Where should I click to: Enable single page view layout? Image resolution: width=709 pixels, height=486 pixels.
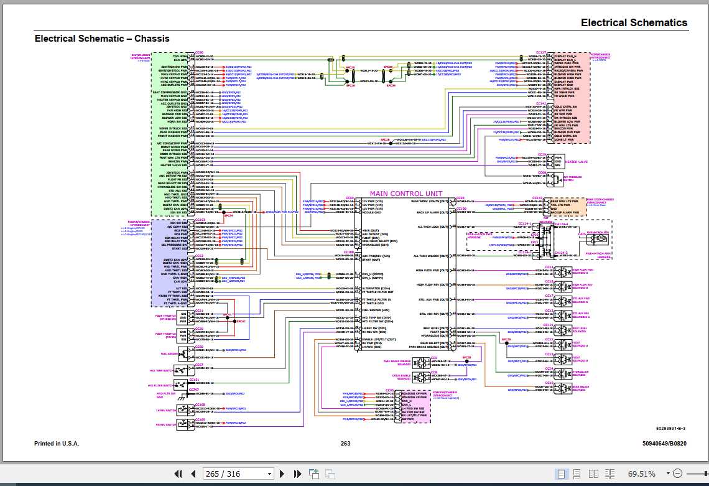click(x=561, y=474)
